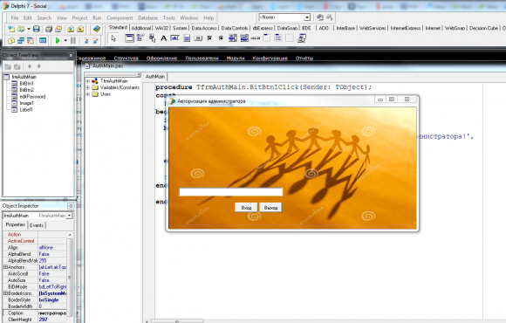Click the green Run arrow icon
This screenshot has height=323, width=506.
(x=58, y=41)
